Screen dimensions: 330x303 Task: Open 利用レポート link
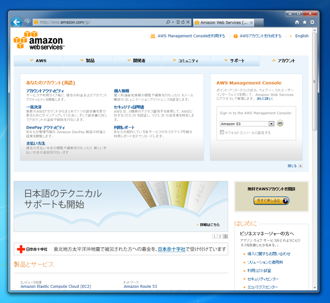tap(124, 127)
